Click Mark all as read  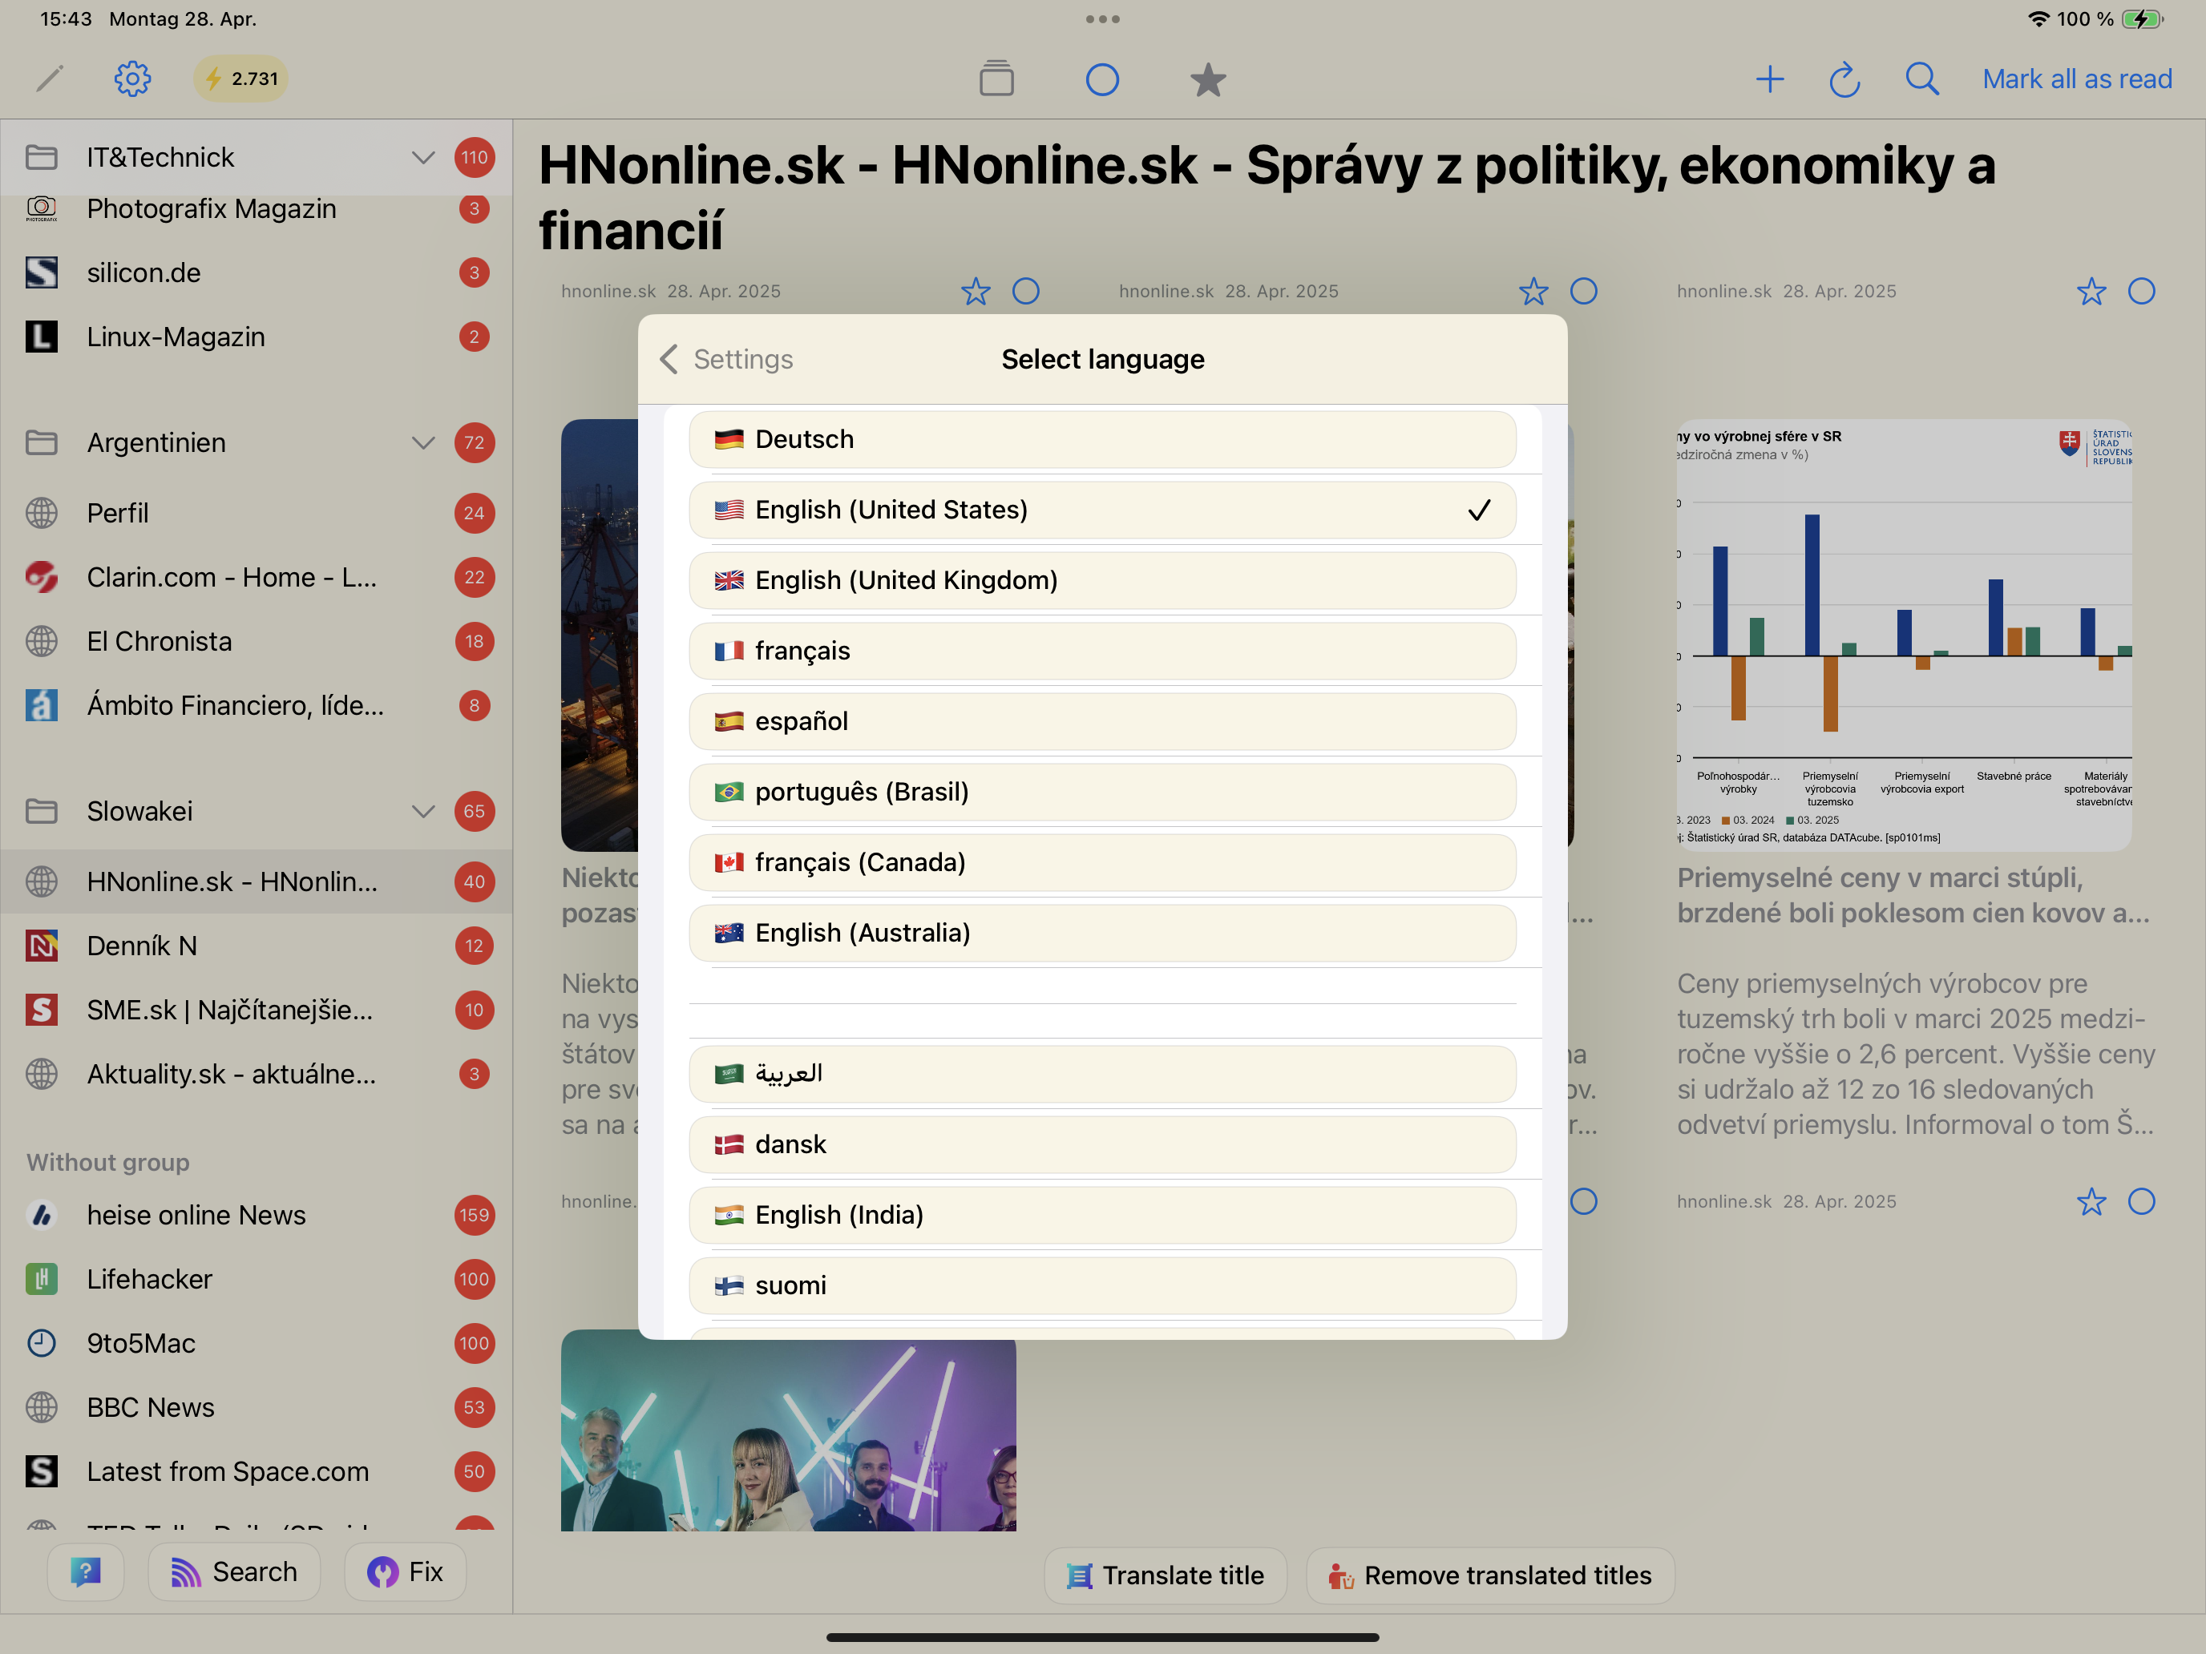[x=2078, y=79]
